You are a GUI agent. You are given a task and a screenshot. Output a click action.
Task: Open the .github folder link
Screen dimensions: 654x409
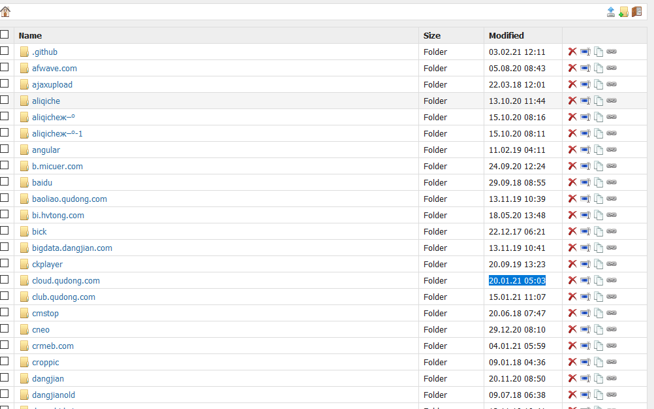click(x=44, y=52)
